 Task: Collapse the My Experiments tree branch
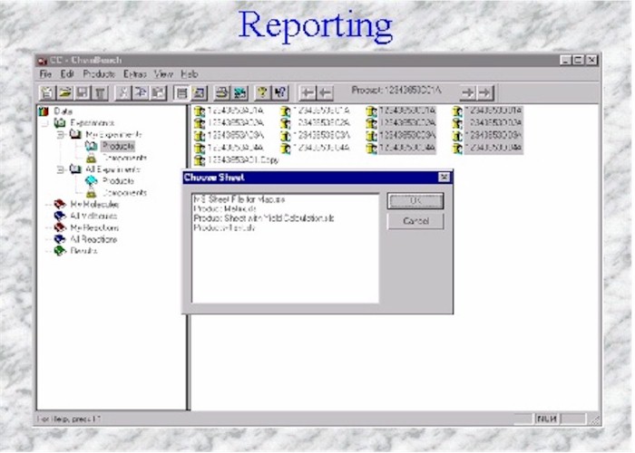[x=60, y=134]
